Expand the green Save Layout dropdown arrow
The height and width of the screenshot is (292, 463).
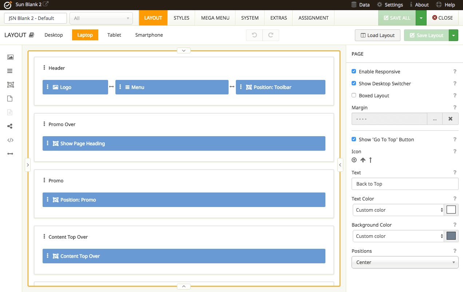pos(454,35)
